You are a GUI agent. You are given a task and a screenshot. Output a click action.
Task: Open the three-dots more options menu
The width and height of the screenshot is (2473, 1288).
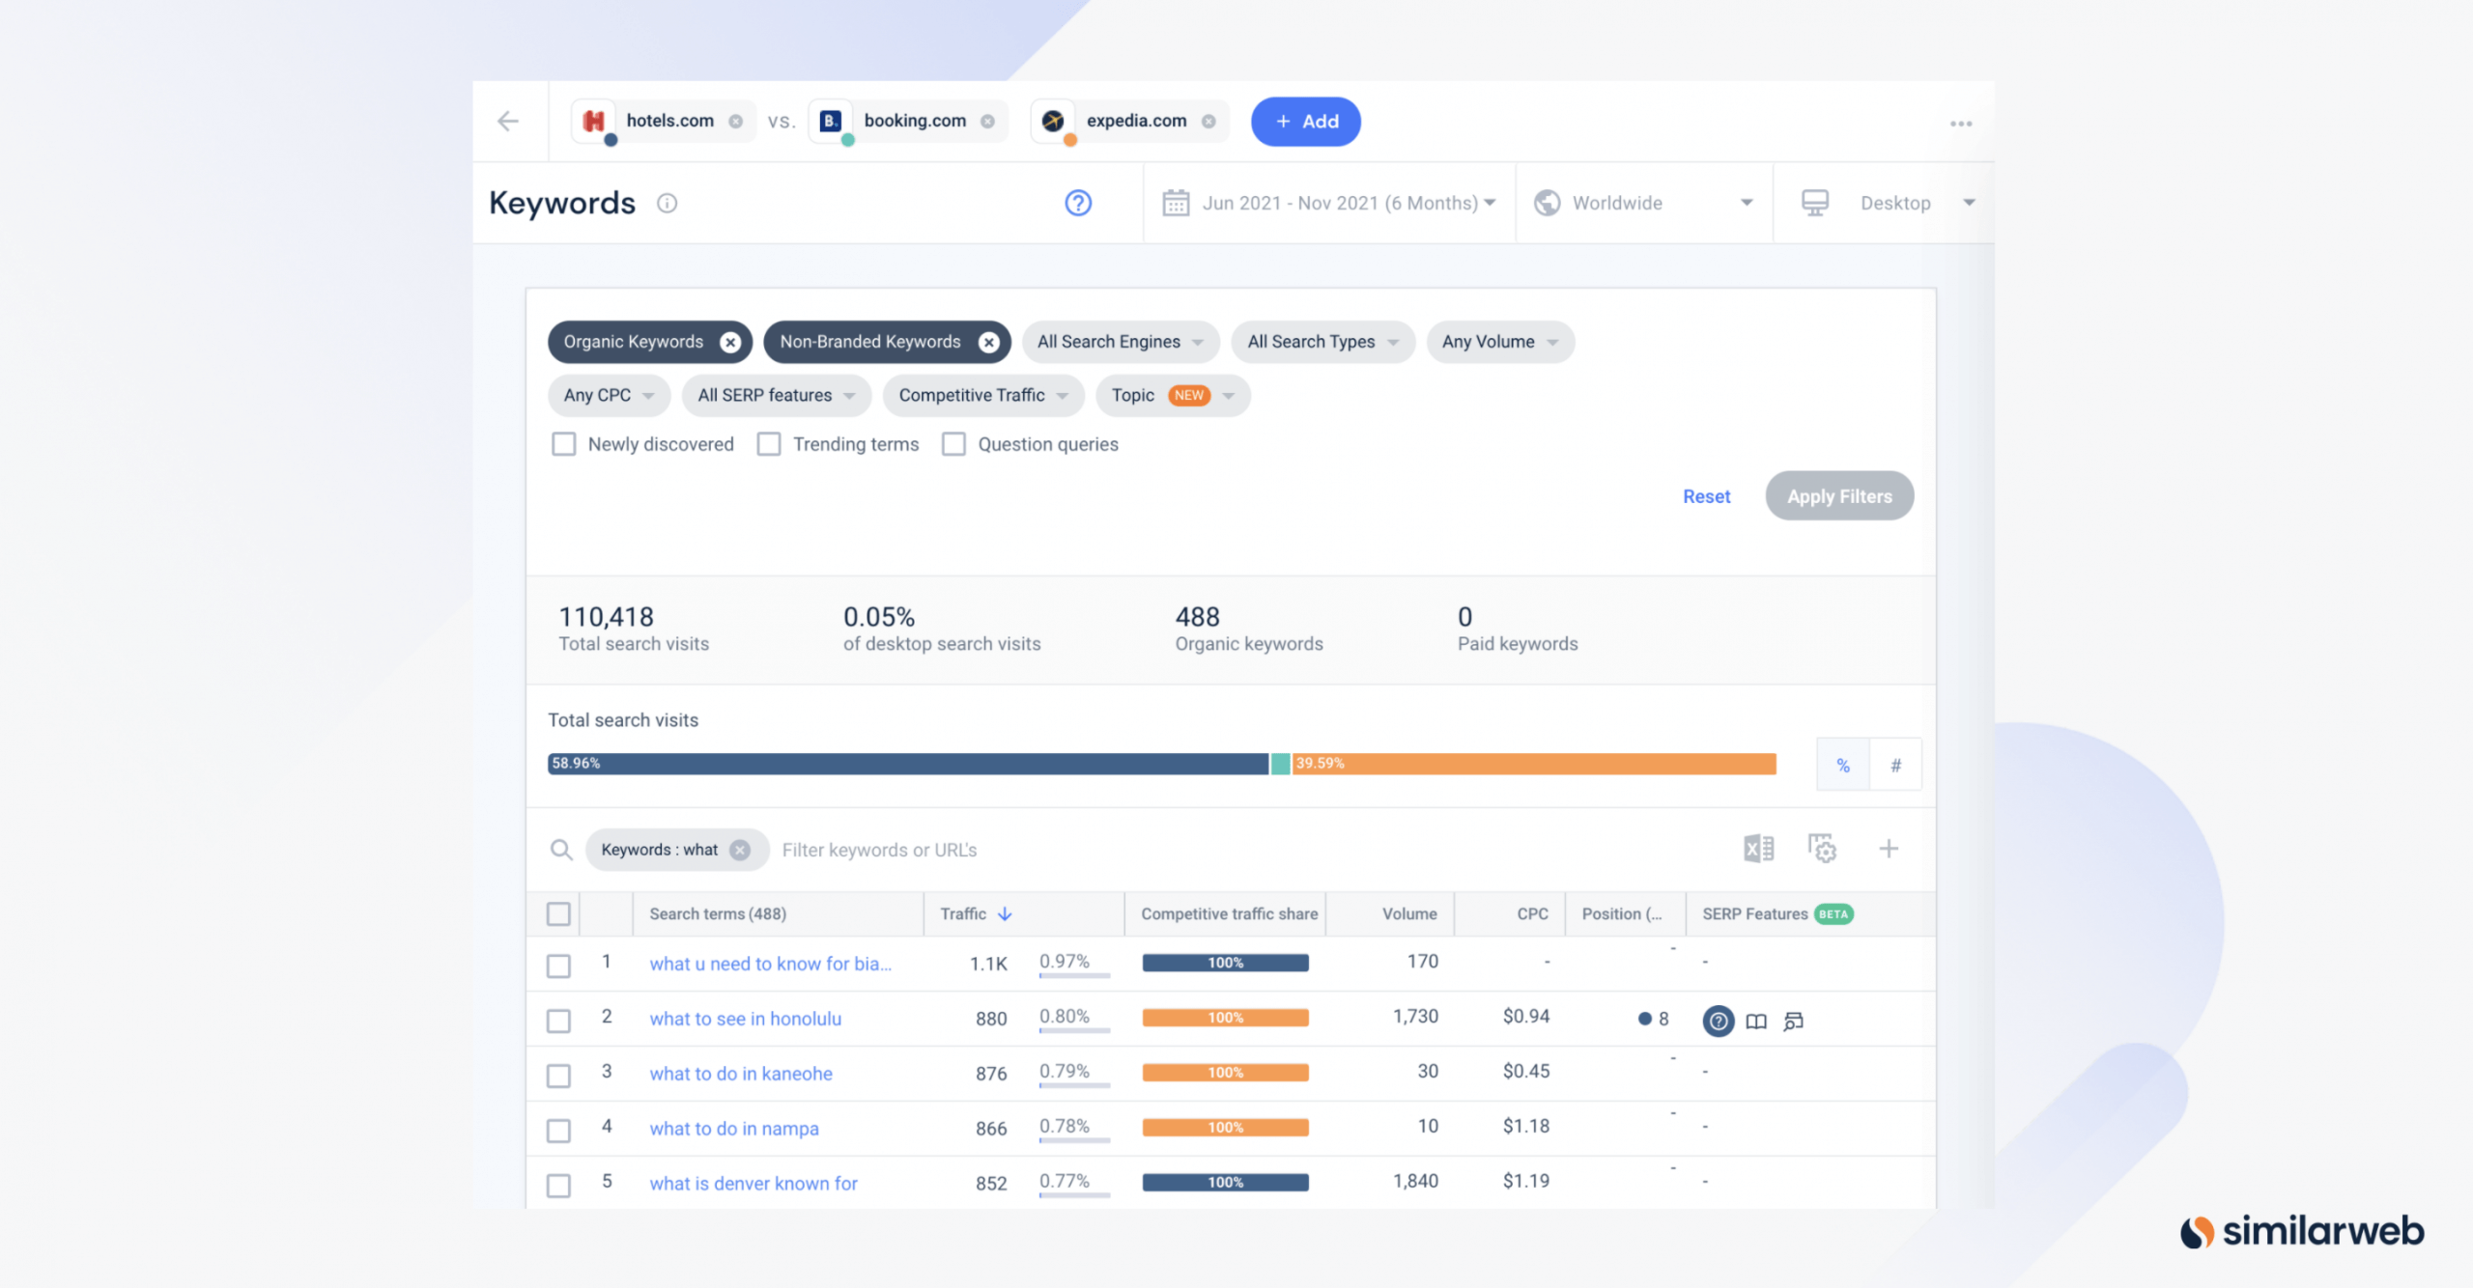1960,123
